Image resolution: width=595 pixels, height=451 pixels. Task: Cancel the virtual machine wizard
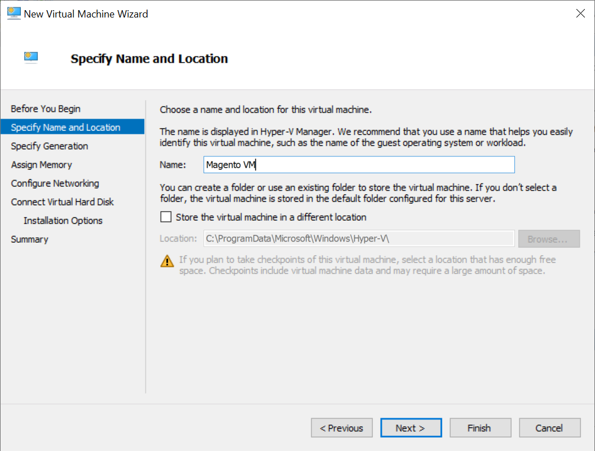(549, 428)
